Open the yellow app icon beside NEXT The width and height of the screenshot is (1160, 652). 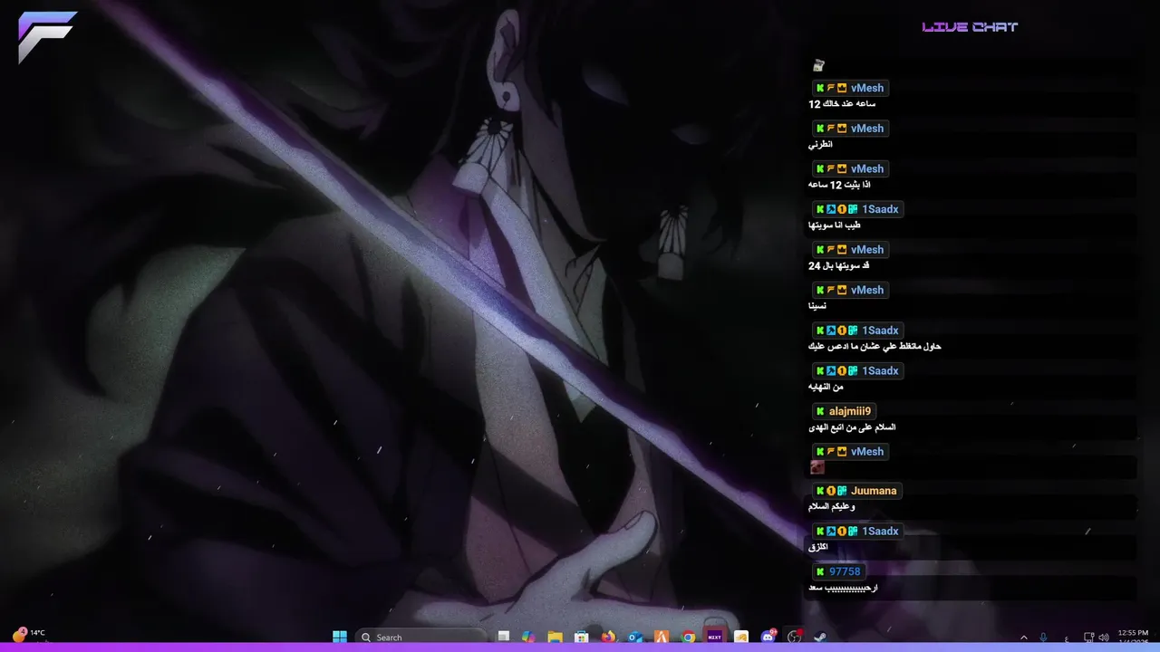coord(741,638)
